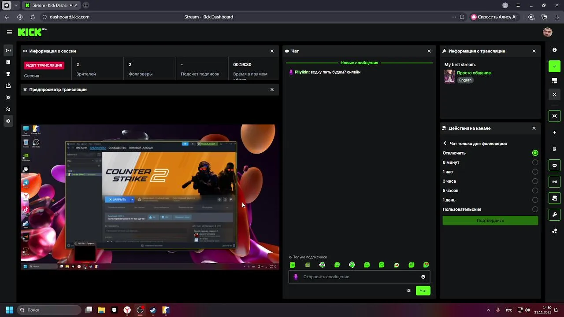Click the ИДЕТ ТРАНСЛЯЦИЯ live badge
Screen dimensions: 564x317
pos(44,65)
